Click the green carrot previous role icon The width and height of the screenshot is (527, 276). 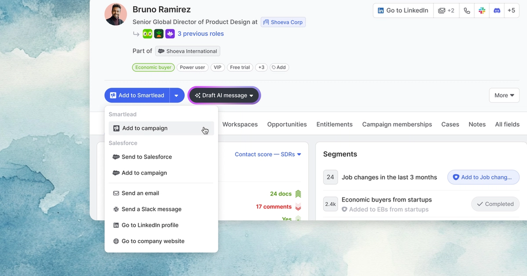point(159,34)
